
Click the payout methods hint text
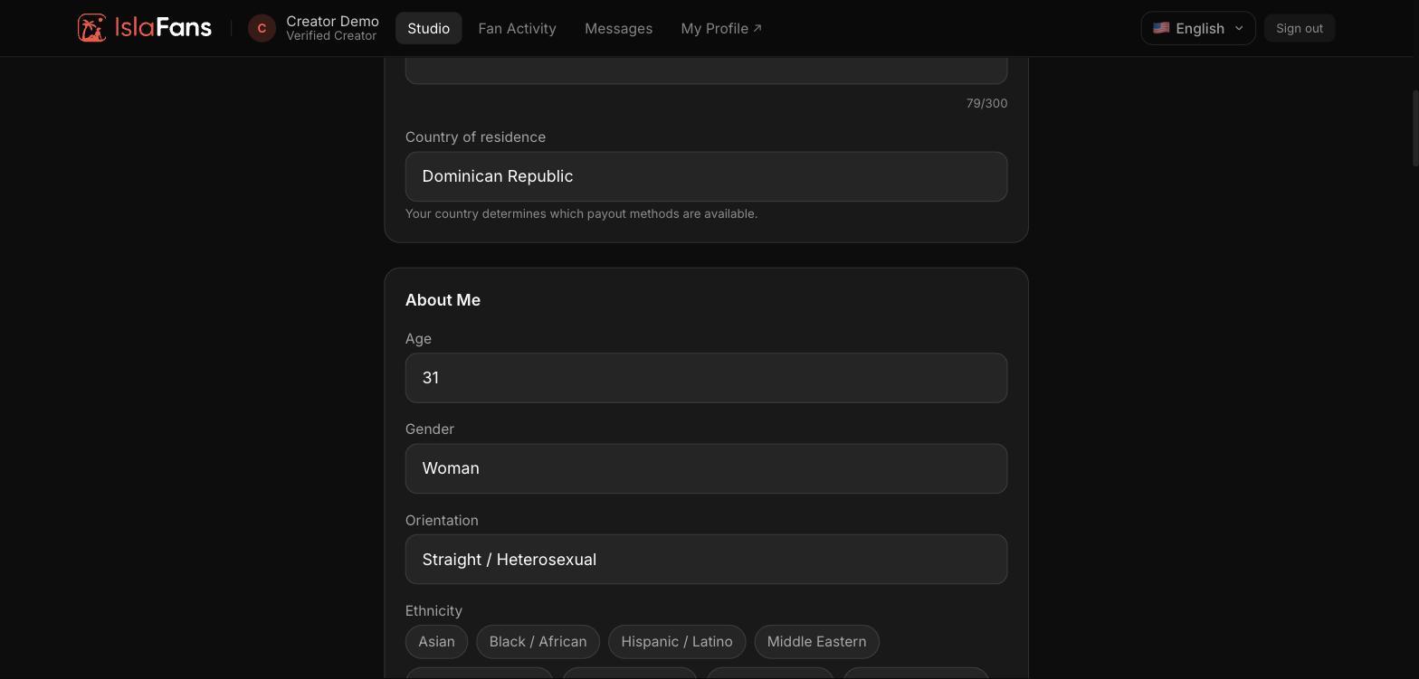tap(581, 213)
